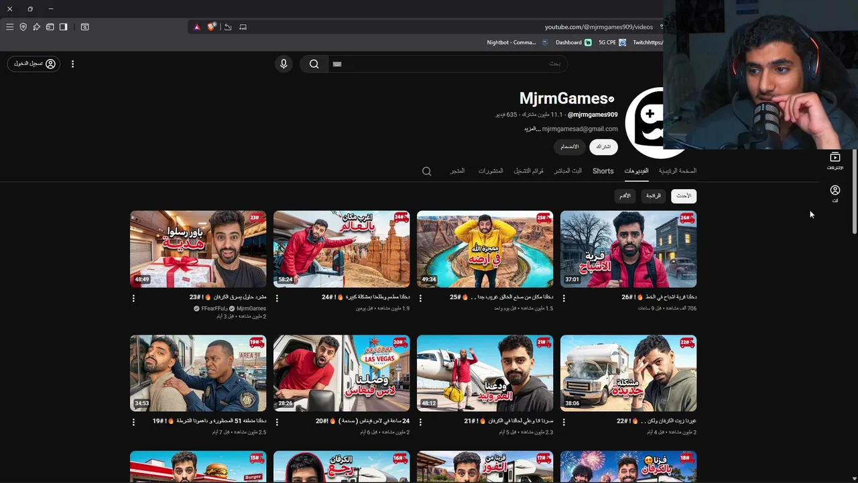
Task: Click the wallet icon in browser toolbar
Action: [x=50, y=27]
